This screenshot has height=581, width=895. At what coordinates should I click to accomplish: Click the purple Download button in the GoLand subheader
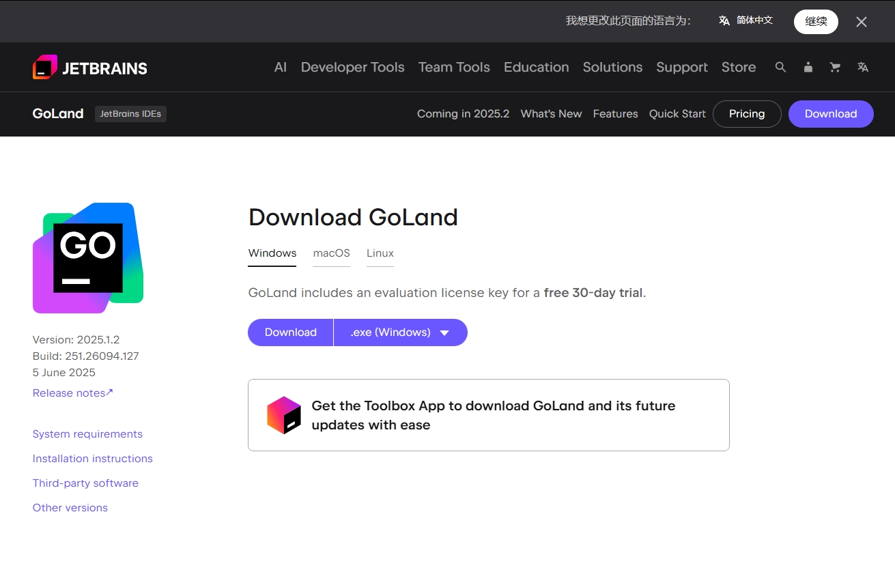click(831, 114)
